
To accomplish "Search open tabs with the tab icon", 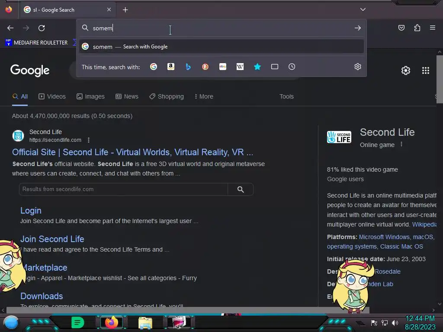I will pos(275,67).
